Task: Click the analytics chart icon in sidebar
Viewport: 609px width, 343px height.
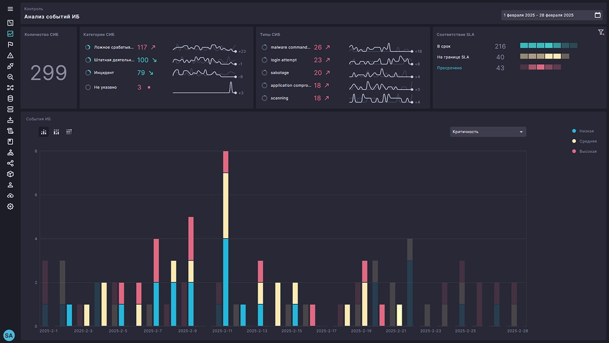Action: point(10,34)
